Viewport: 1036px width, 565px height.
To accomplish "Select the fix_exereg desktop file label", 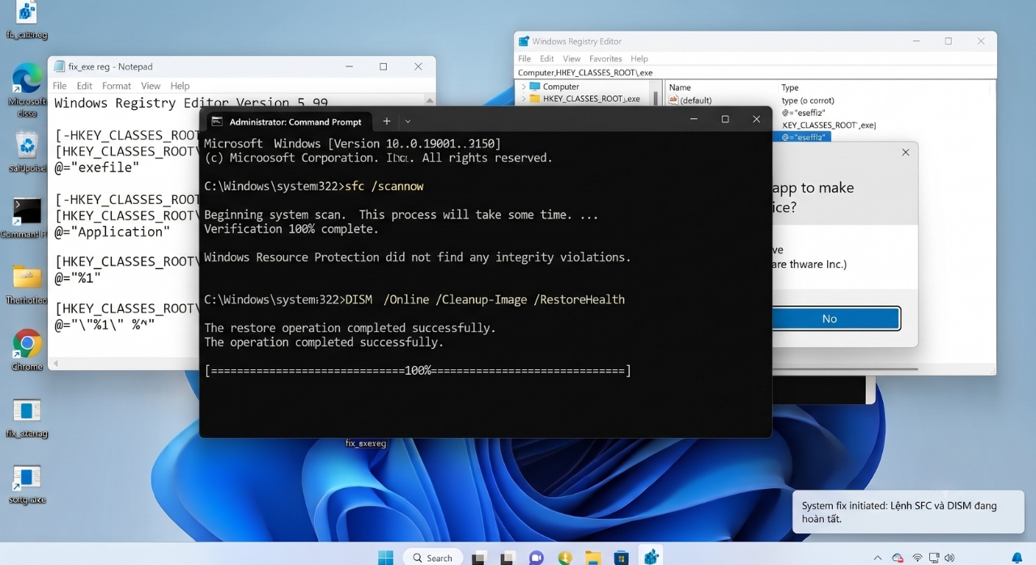I will pos(366,444).
